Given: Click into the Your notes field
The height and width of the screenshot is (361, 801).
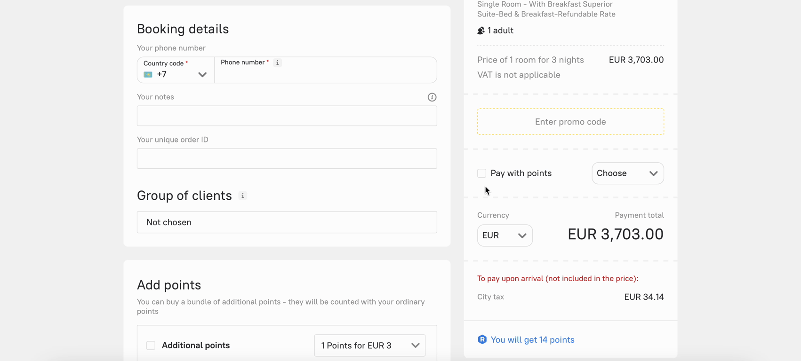Looking at the screenshot, I should [x=287, y=116].
